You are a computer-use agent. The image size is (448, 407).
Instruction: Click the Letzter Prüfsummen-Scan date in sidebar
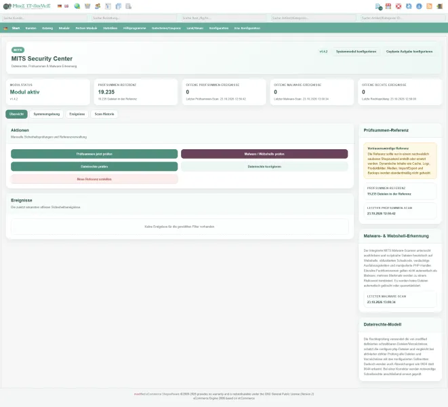(382, 214)
